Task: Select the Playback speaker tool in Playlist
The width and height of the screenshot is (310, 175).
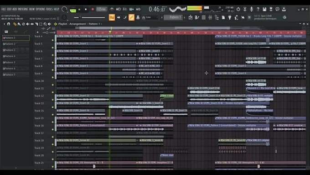Action: coord(49,24)
